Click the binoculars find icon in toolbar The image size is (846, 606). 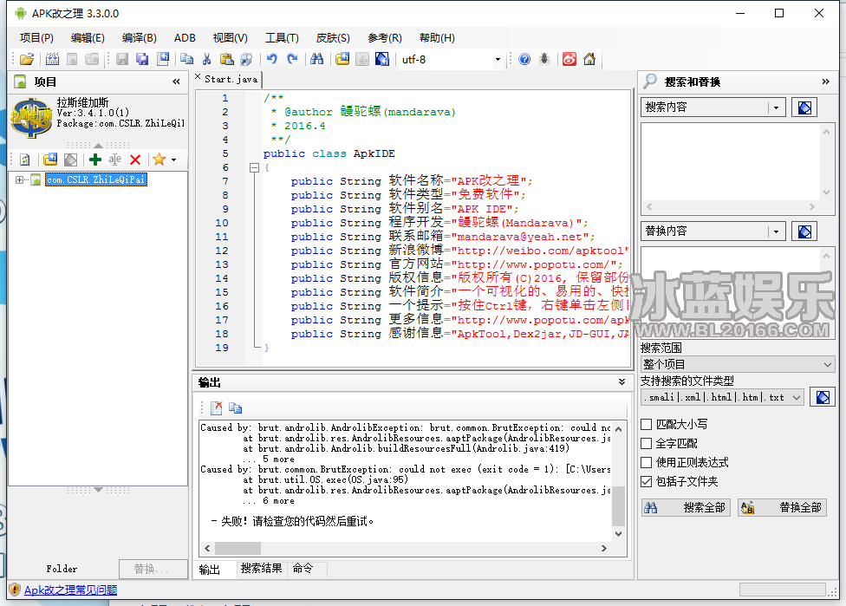316,59
